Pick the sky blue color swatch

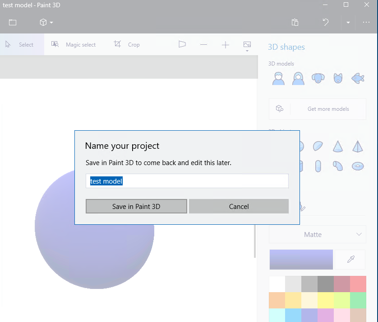coord(293,315)
